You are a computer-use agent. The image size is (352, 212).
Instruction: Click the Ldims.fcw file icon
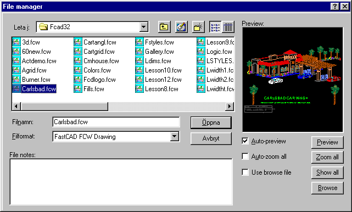point(139,61)
